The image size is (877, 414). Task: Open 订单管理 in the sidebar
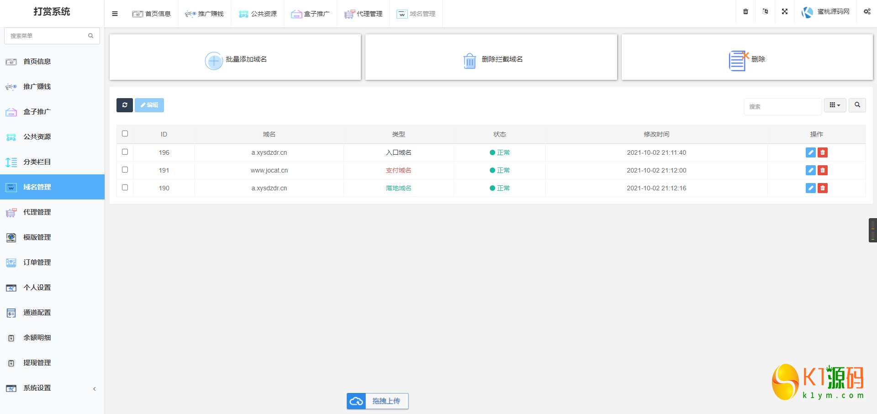37,262
